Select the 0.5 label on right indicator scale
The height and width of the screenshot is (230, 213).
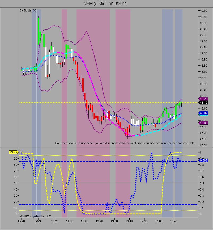pyautogui.click(x=202, y=183)
